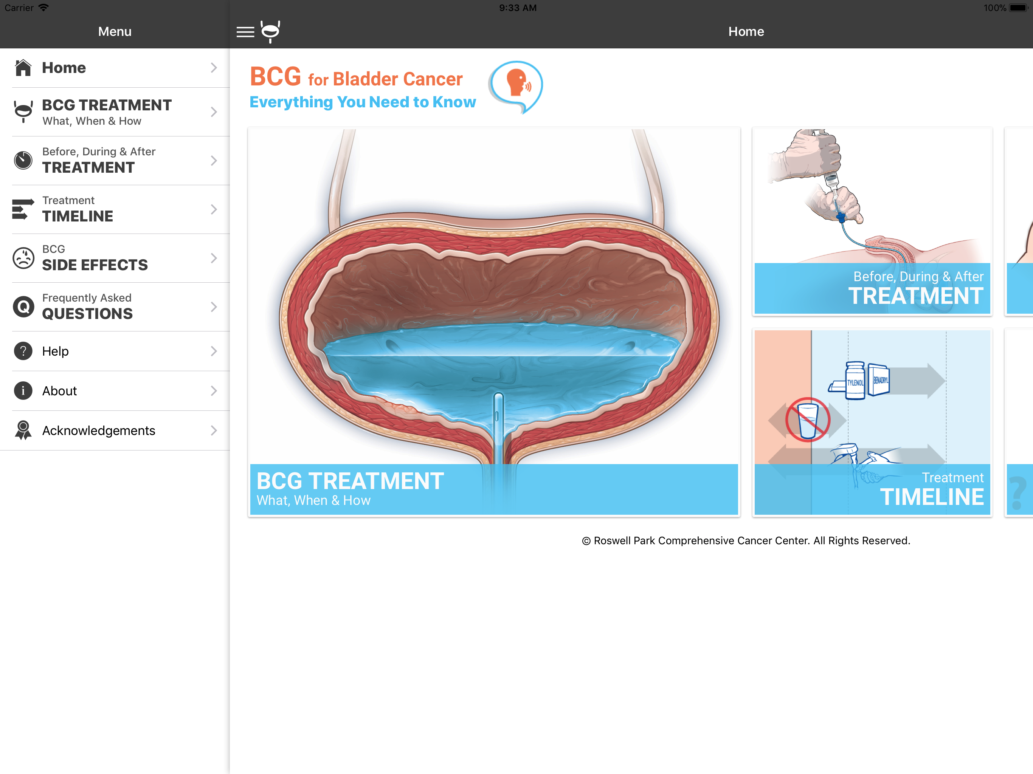Select BCG TREATMENT What, When & How

click(115, 112)
